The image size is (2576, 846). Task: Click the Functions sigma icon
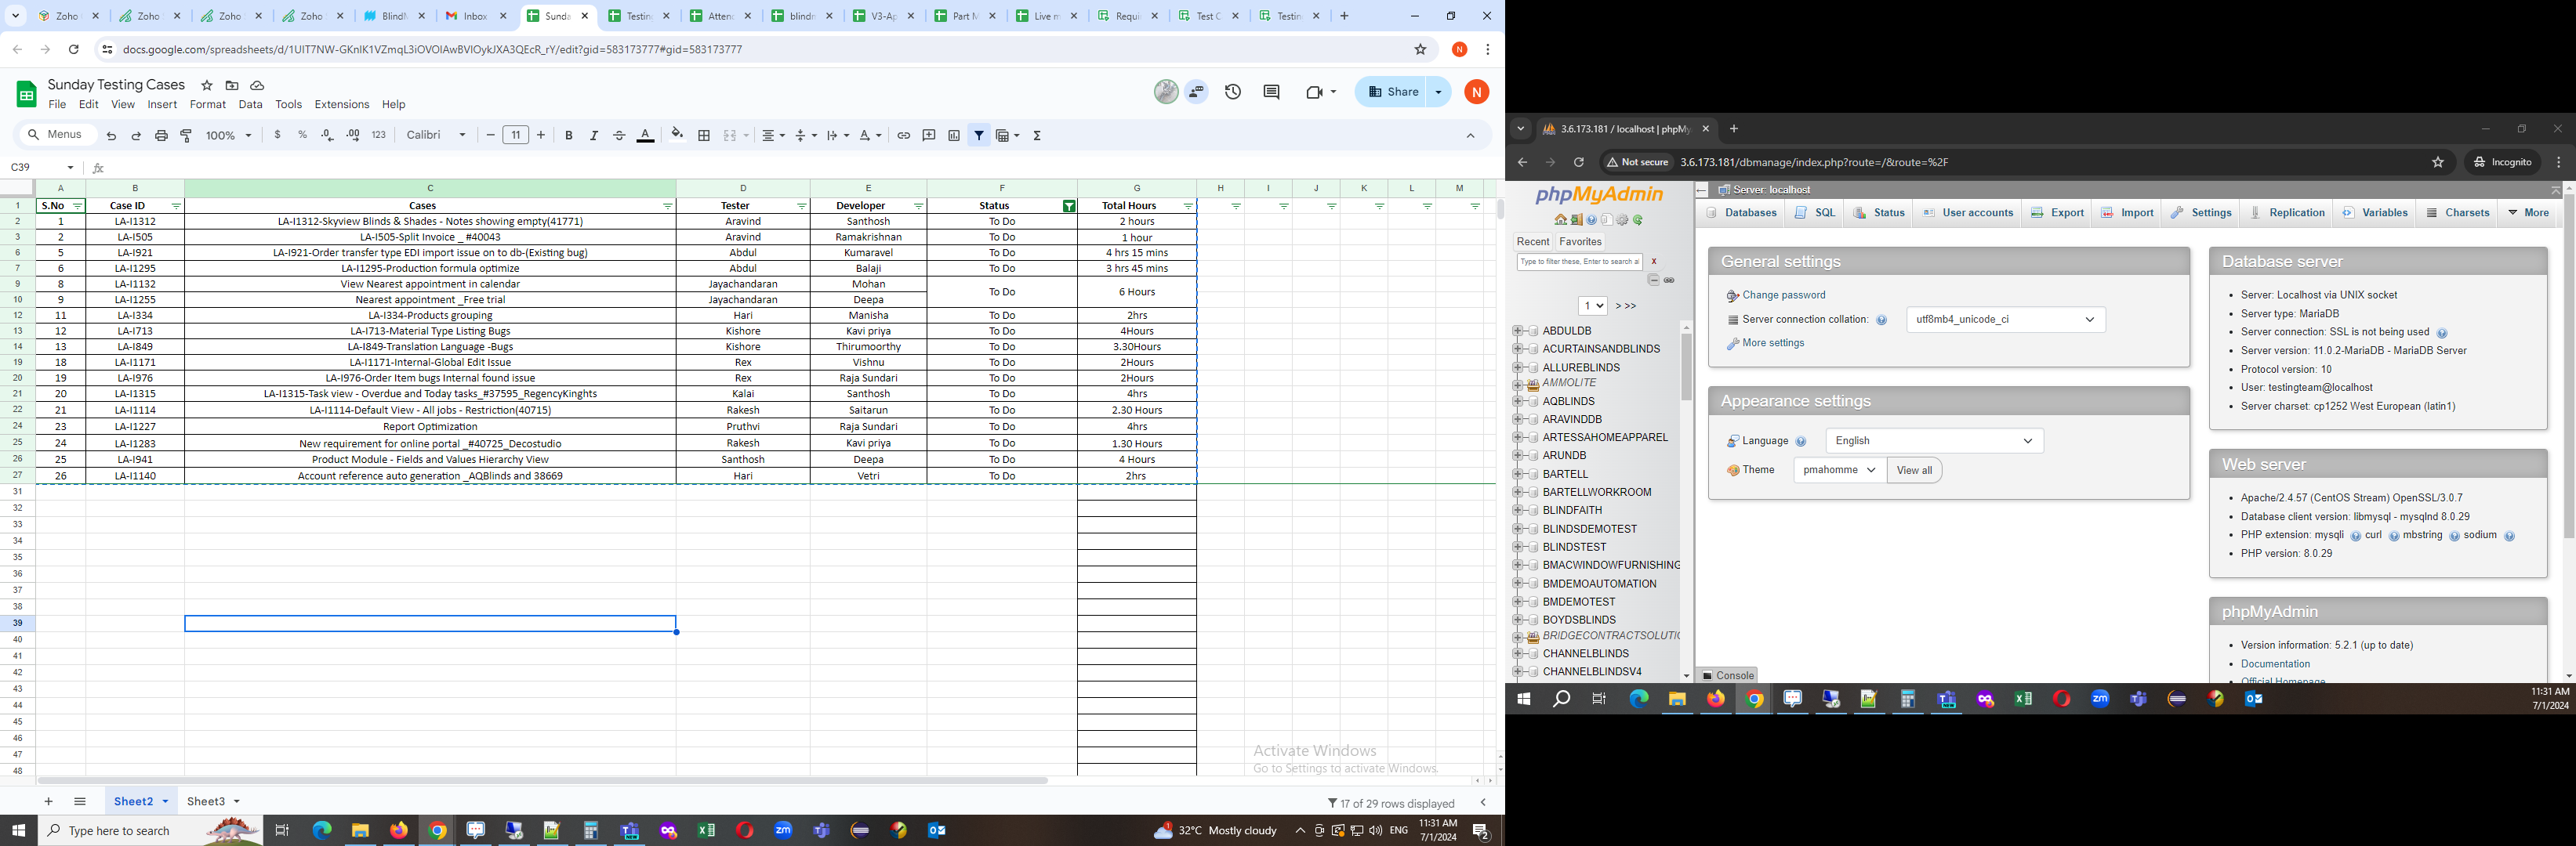[1037, 136]
